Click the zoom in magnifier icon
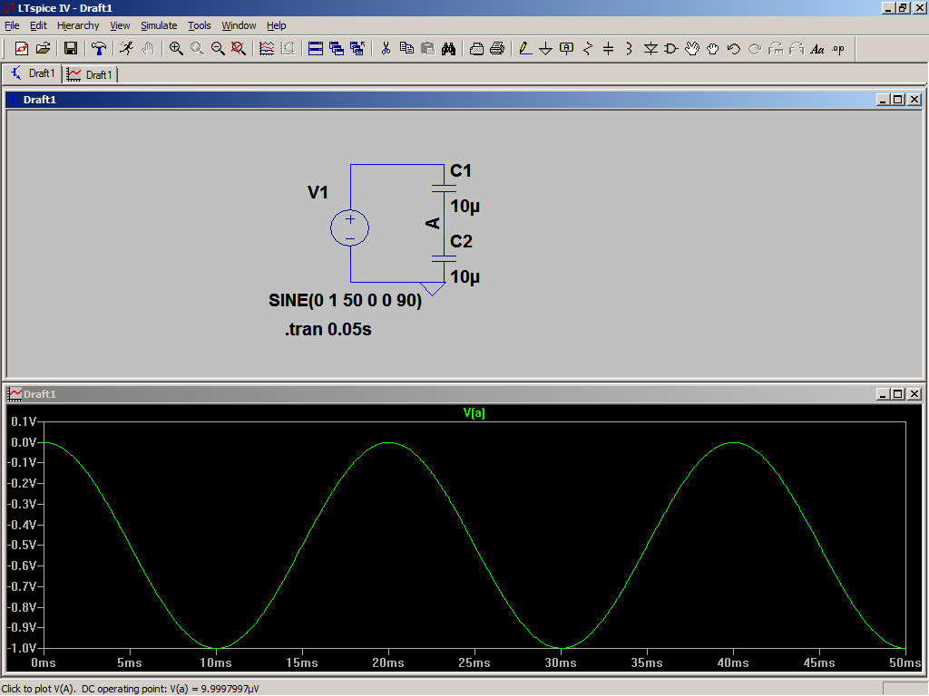This screenshot has height=696, width=929. pos(176,49)
